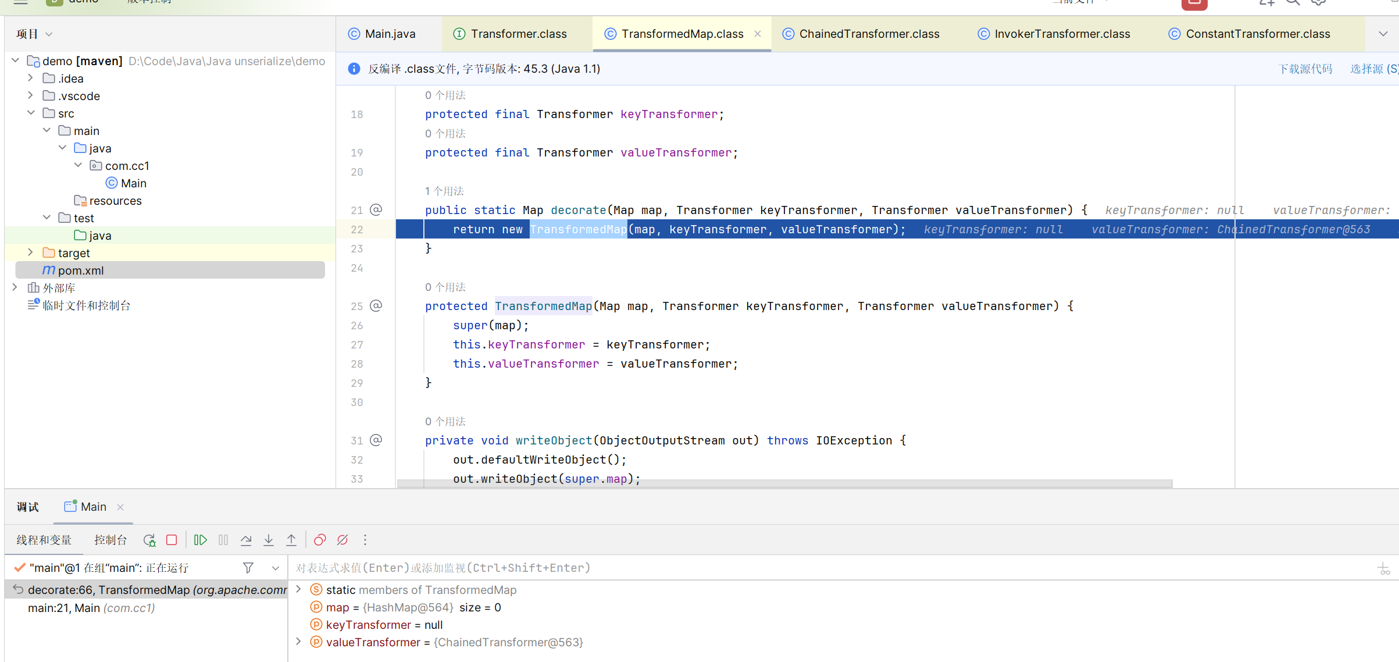The height and width of the screenshot is (662, 1399).
Task: Switch to threads and variables tab
Action: [44, 540]
